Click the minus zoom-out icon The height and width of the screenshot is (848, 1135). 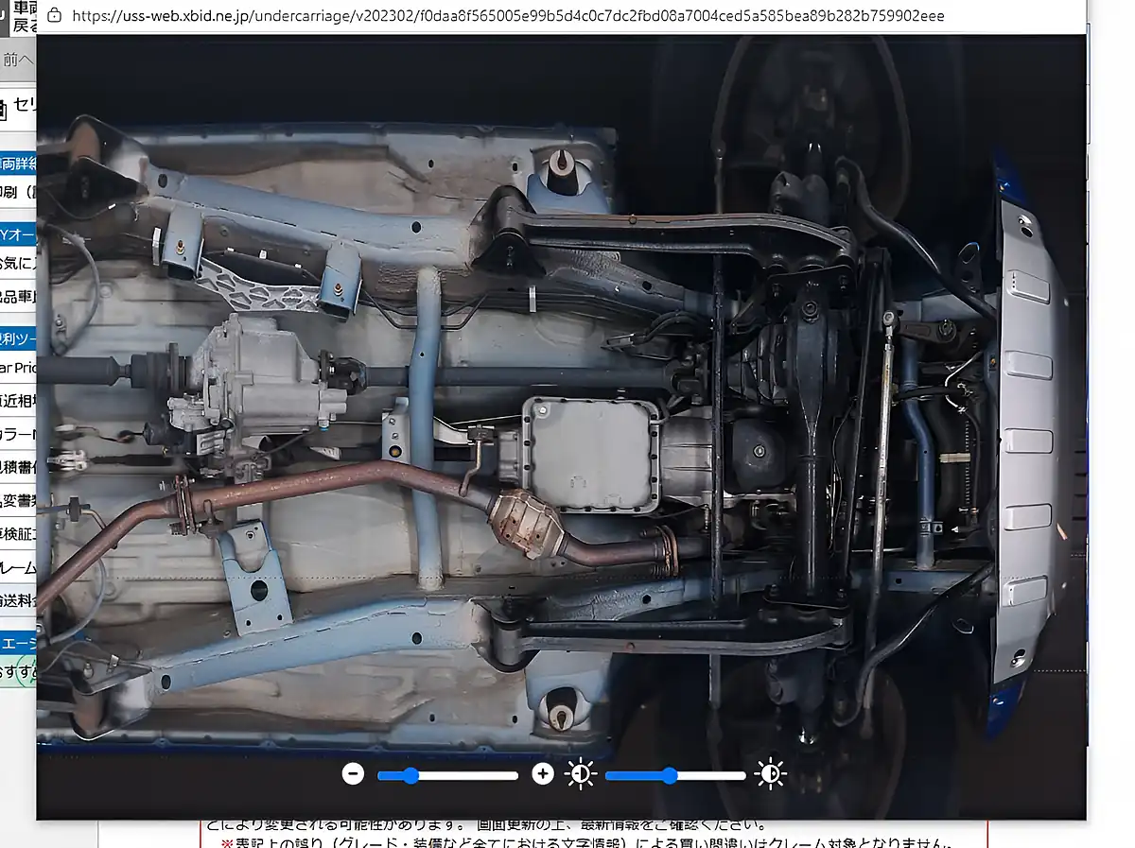pos(353,774)
